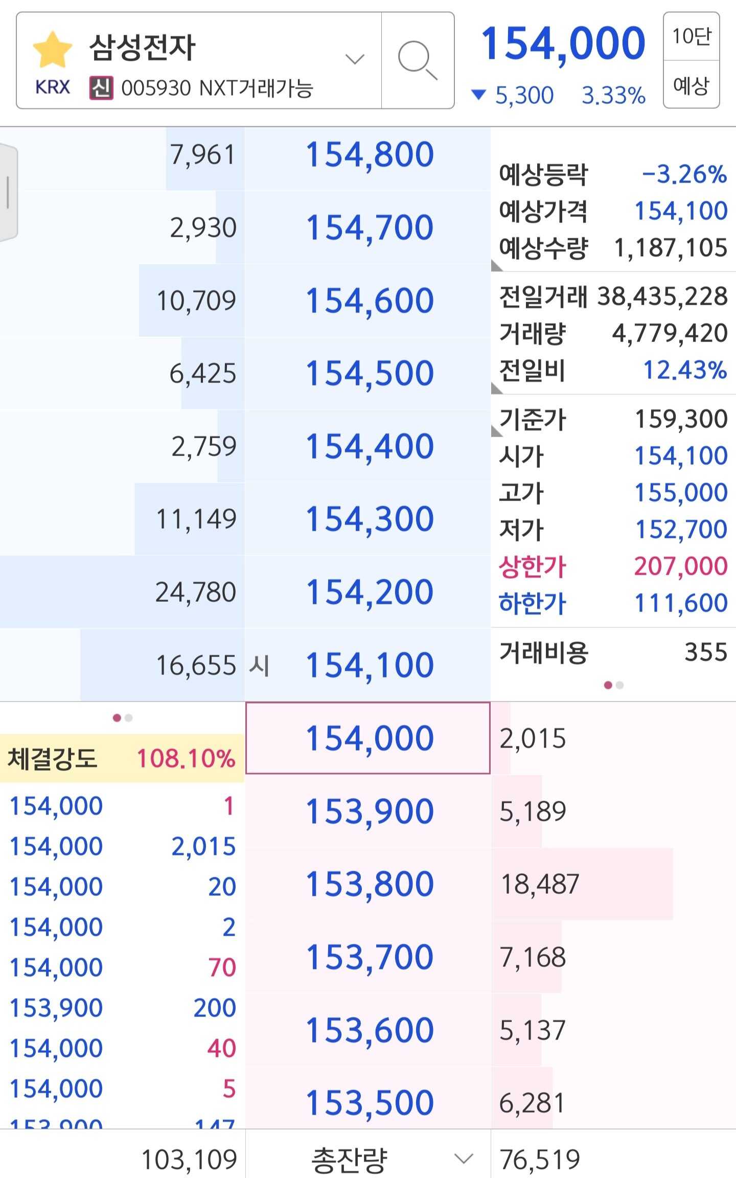Tap the 체결강도 108.10% row
The height and width of the screenshot is (1178, 736).
pos(122,758)
